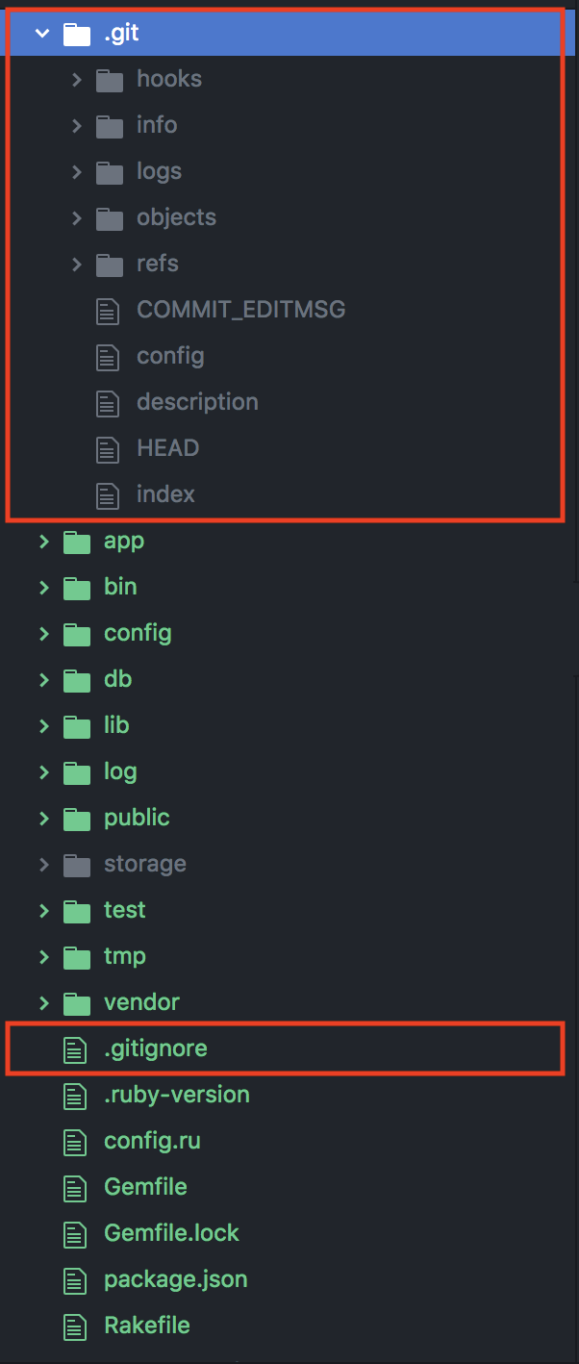Click the file icon beside .gitignore
Image resolution: width=579 pixels, height=1364 pixels.
coord(75,1048)
